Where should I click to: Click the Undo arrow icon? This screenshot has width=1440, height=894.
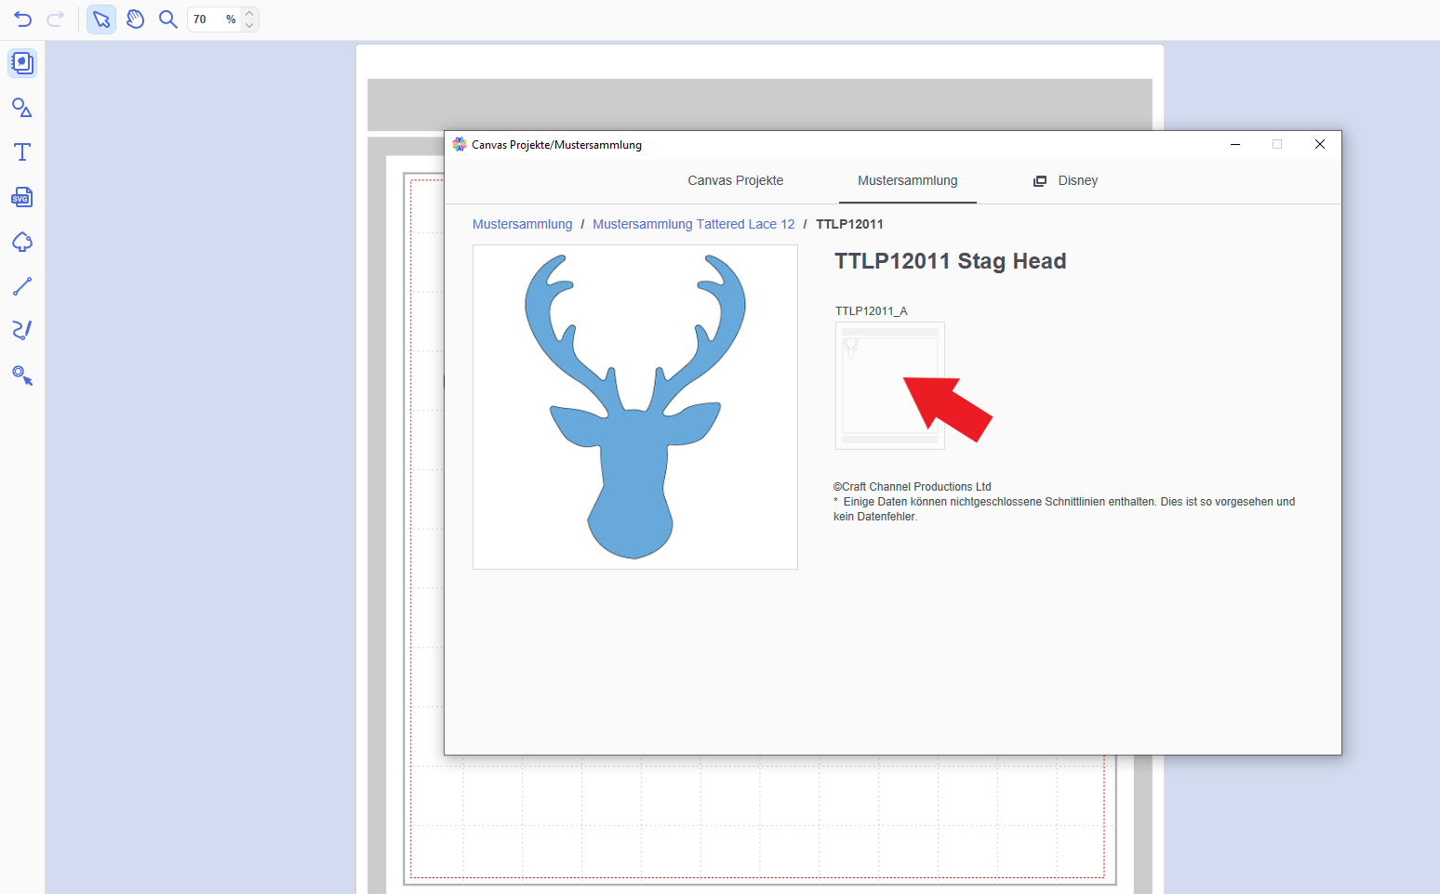23,20
